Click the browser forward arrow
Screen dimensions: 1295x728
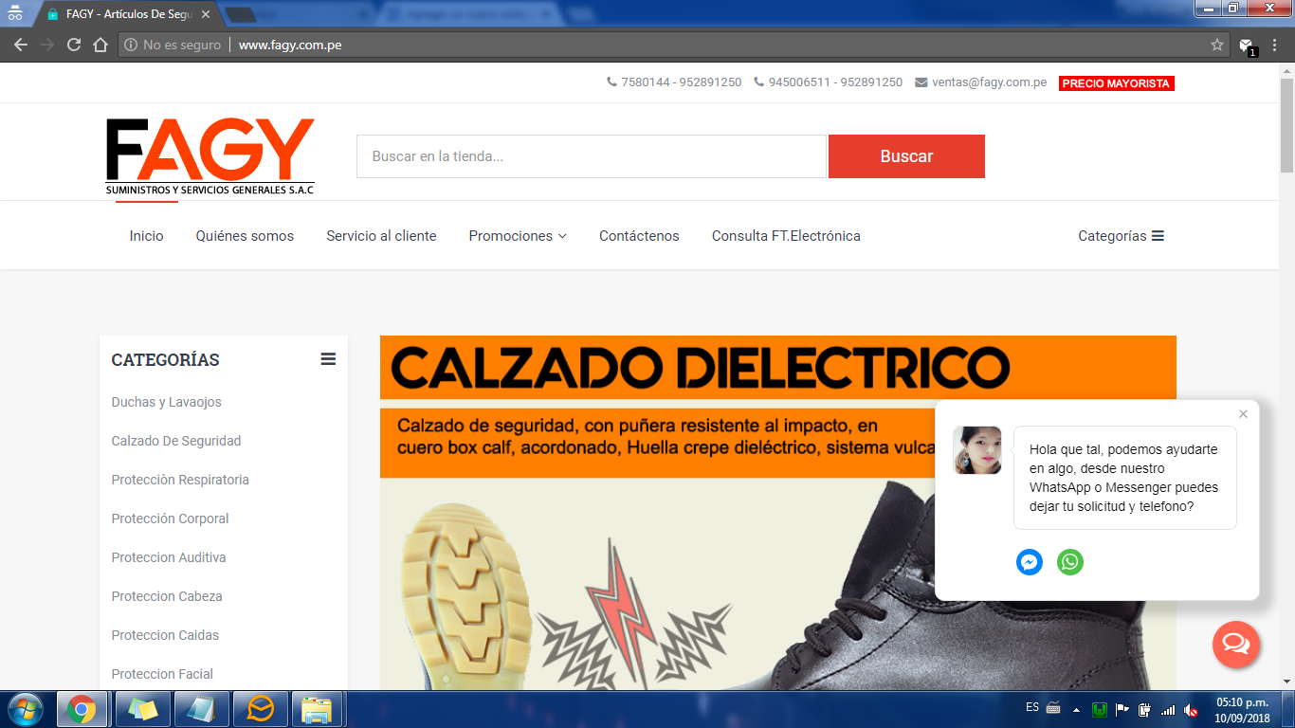coord(47,45)
